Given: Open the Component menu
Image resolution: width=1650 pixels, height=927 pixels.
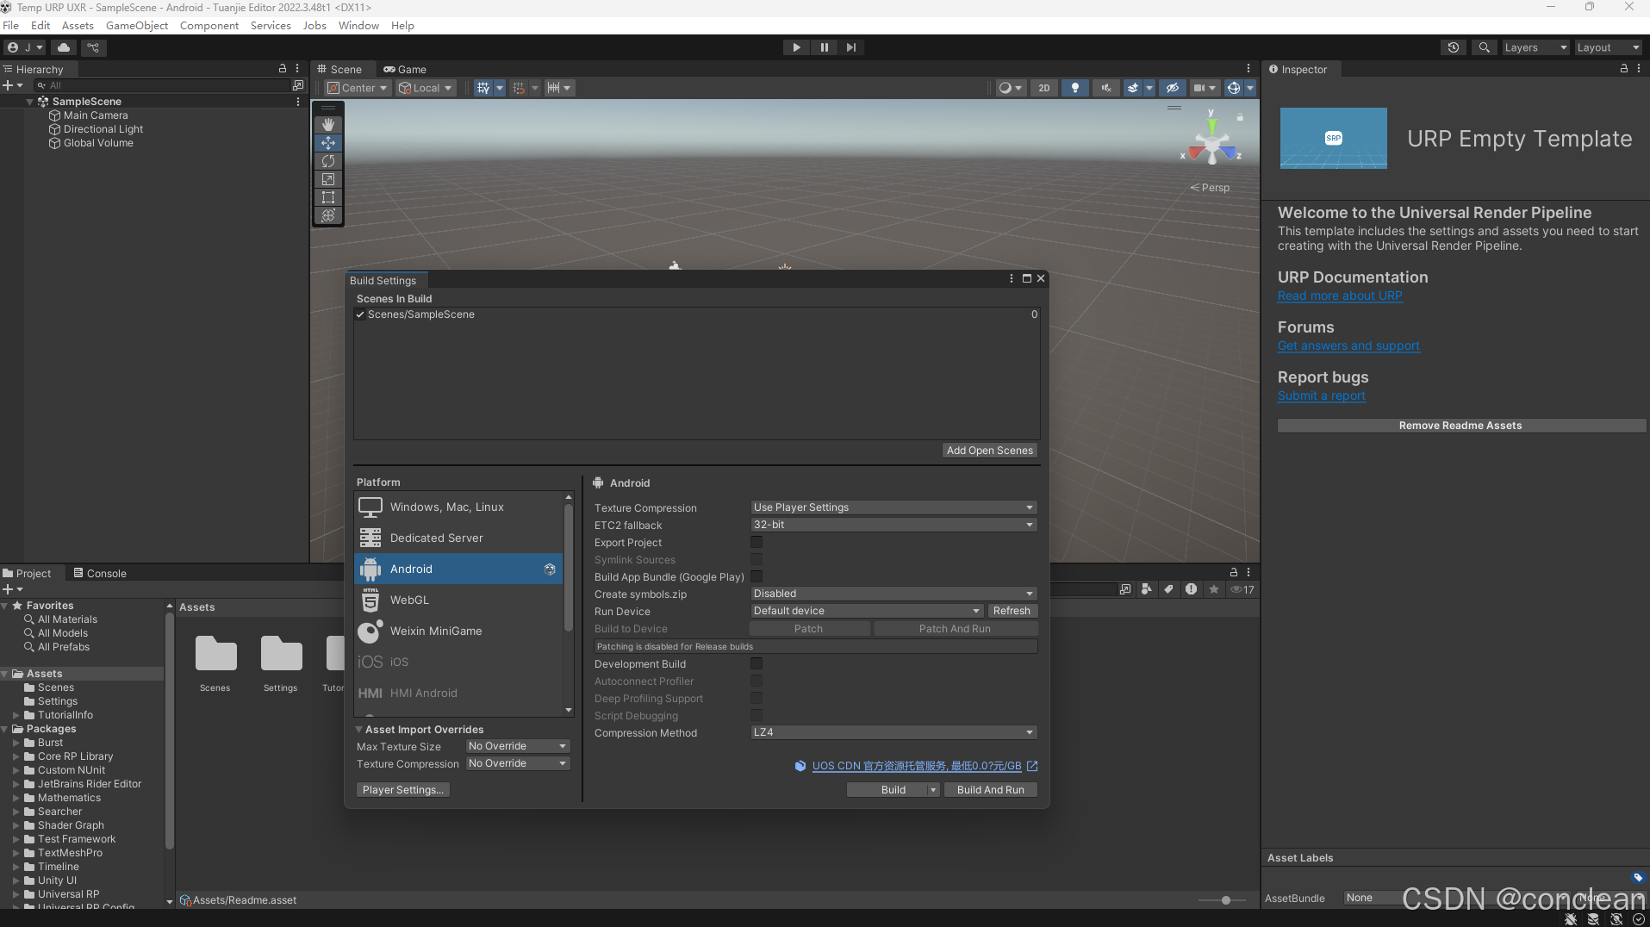Looking at the screenshot, I should pos(209,25).
